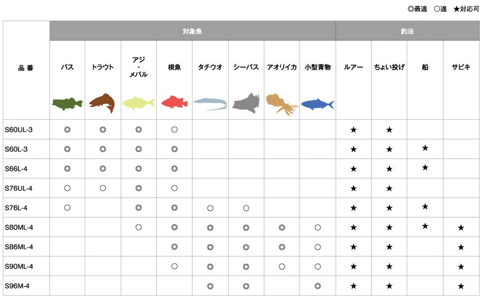Select the S60UL-3 model row label
This screenshot has height=299, width=483.
18,130
